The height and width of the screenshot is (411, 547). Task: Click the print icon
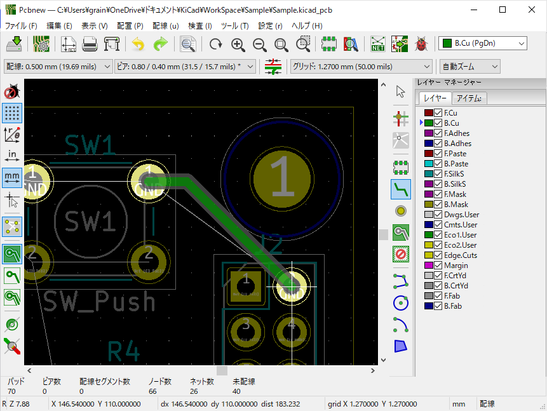90,44
